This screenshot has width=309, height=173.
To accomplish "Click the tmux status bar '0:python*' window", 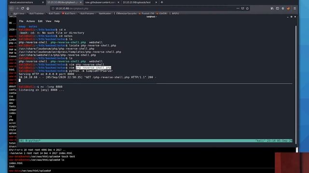I will pyautogui.click(x=33, y=141).
